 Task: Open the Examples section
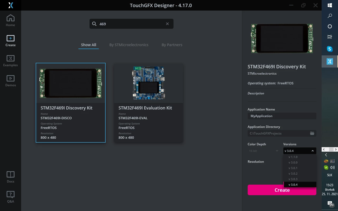[11, 61]
